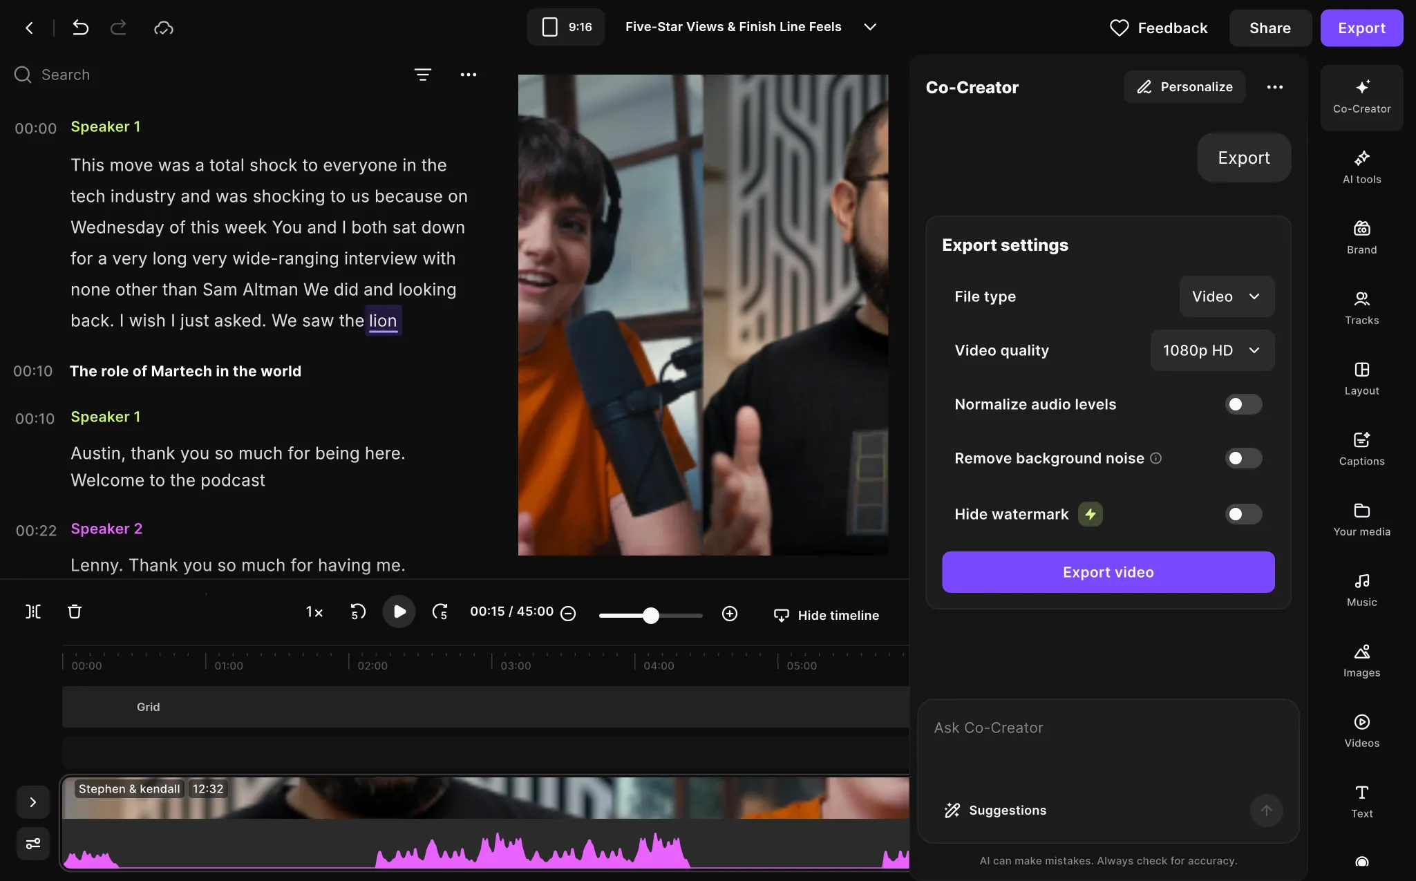Screen dimensions: 1416x881
Task: Enable Normalize audio levels toggle
Action: click(1243, 404)
